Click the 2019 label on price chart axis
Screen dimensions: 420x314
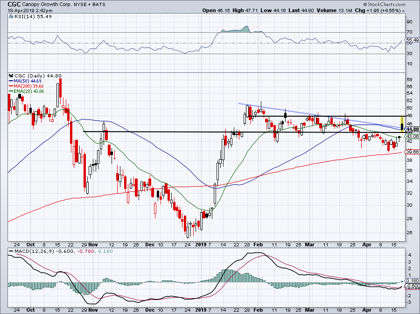[200, 244]
